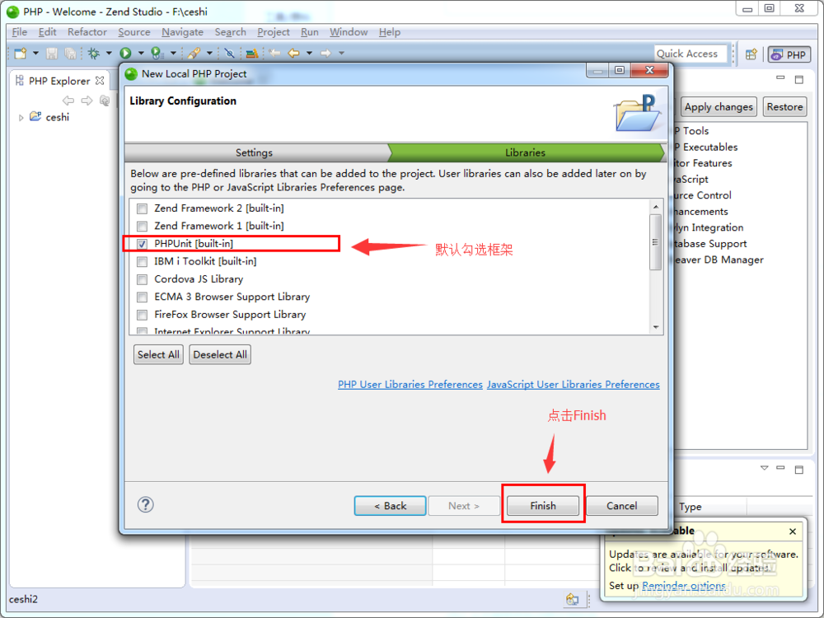This screenshot has height=618, width=824.
Task: Open the Debug icon's dropdown arrow
Action: (x=109, y=53)
